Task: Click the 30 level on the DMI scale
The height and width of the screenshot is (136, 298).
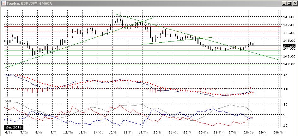Action: (285, 105)
